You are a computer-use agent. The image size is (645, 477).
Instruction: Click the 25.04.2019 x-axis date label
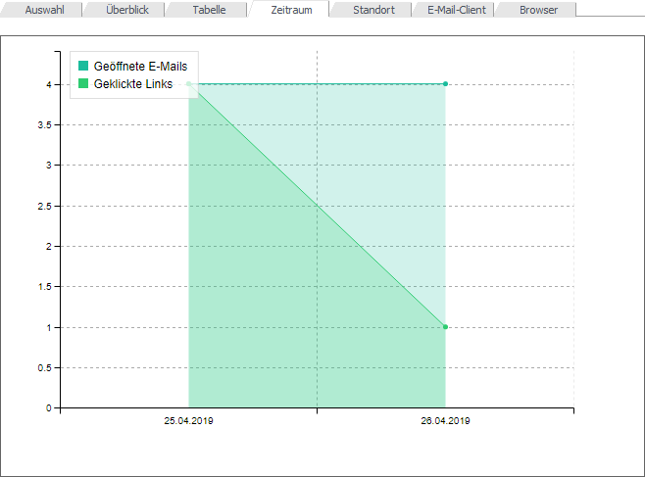[188, 421]
